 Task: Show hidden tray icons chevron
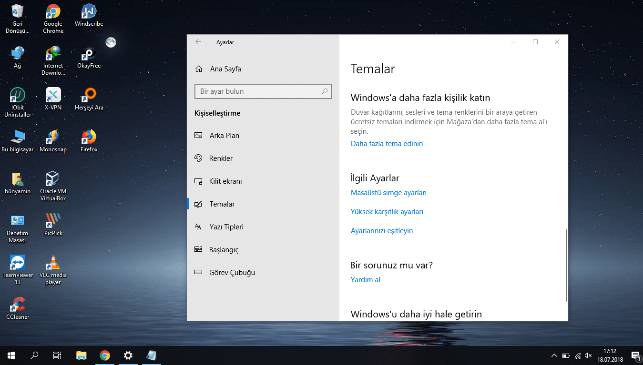554,355
